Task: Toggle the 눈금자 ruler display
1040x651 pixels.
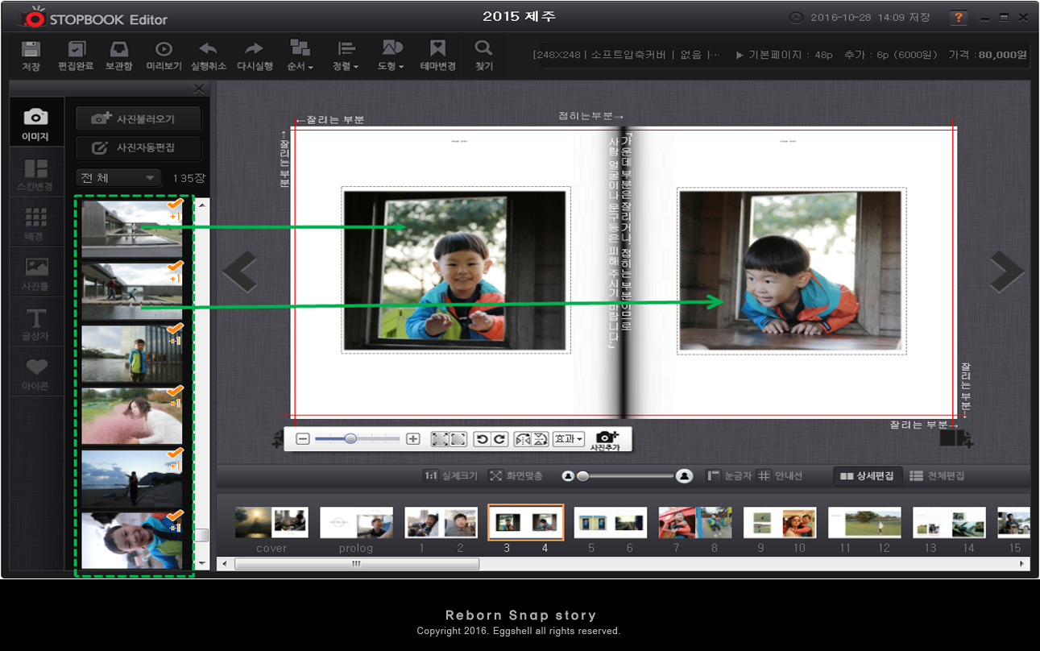Action: pos(730,476)
